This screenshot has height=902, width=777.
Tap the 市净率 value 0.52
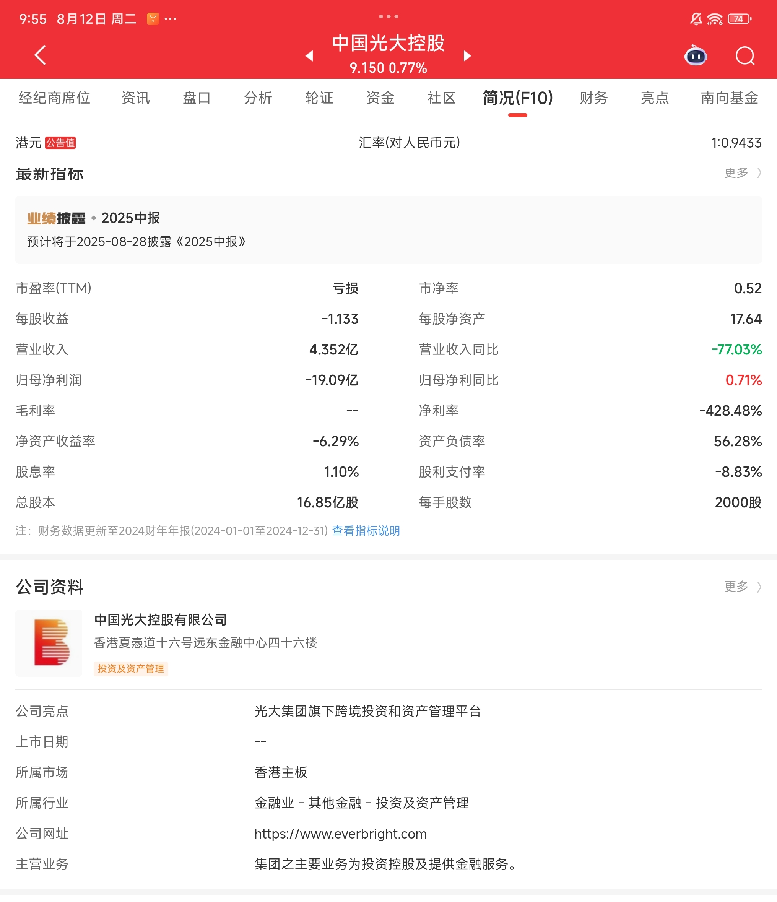tap(748, 288)
